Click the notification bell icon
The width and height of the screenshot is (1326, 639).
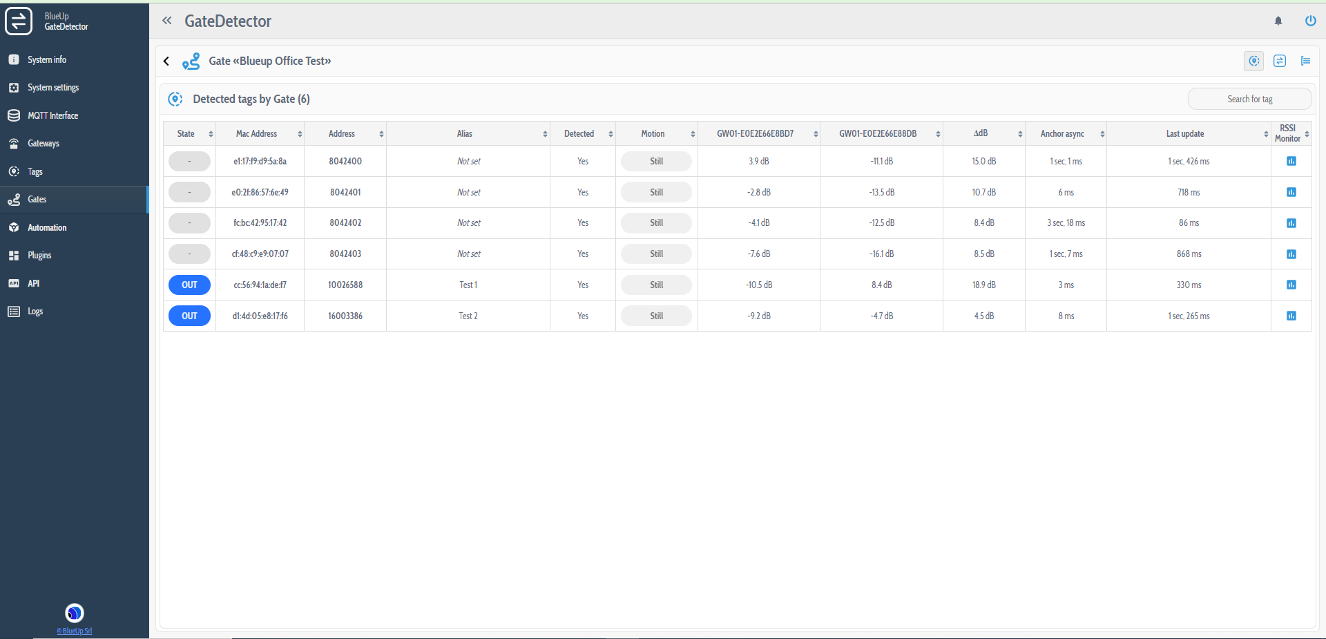(x=1278, y=21)
